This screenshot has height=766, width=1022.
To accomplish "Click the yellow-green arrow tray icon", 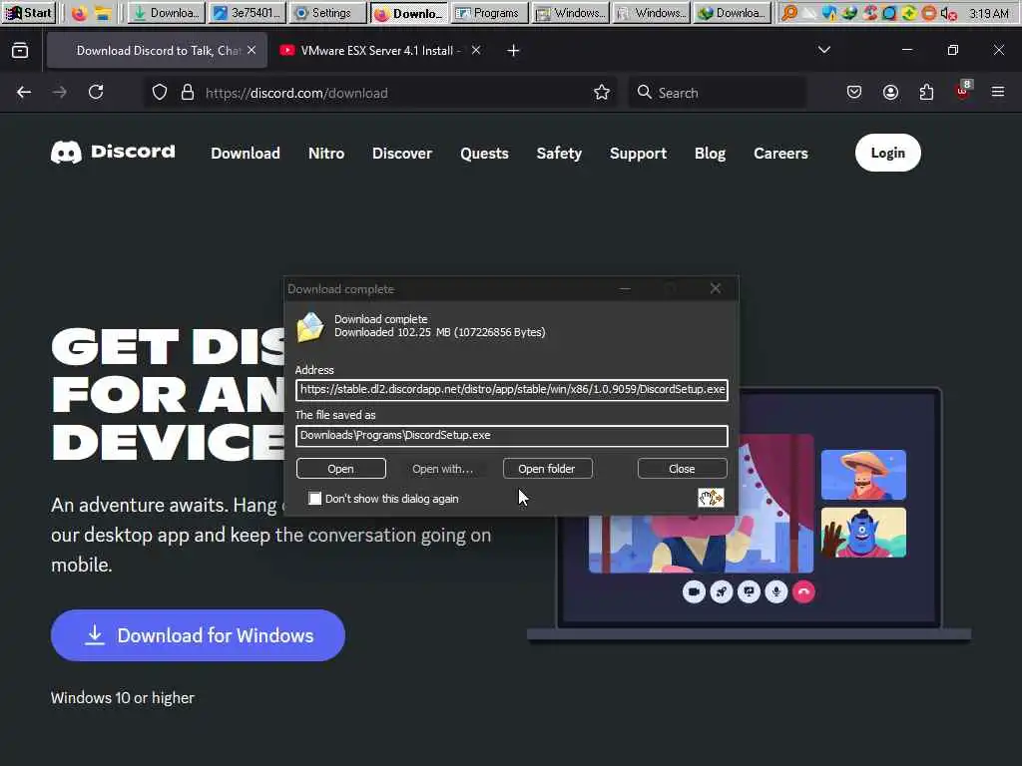I will [x=908, y=13].
